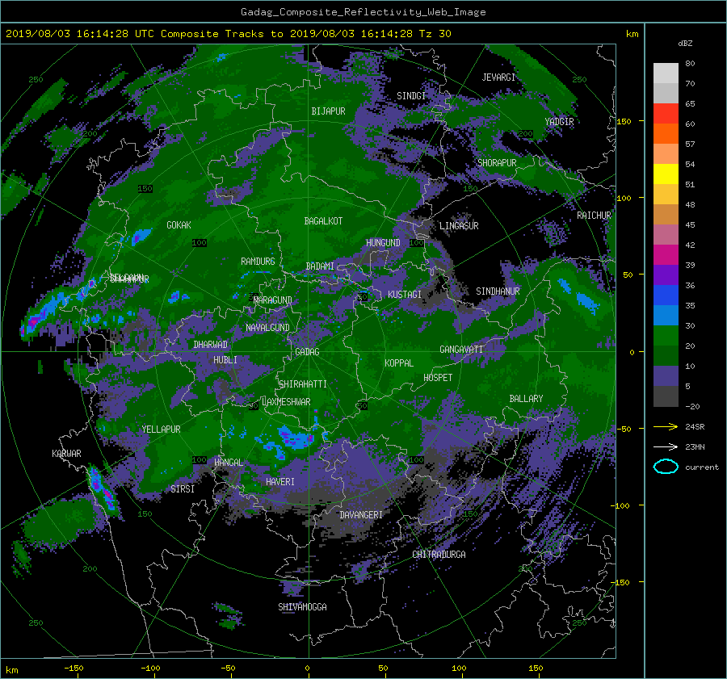Select the yellow 51 dBZ color swatch

pyautogui.click(x=666, y=174)
